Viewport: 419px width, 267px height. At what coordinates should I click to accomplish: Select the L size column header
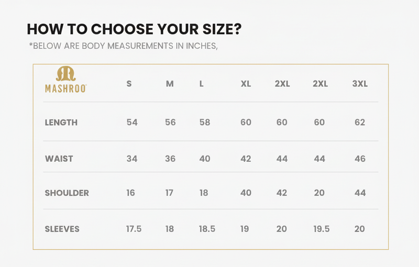coord(202,84)
